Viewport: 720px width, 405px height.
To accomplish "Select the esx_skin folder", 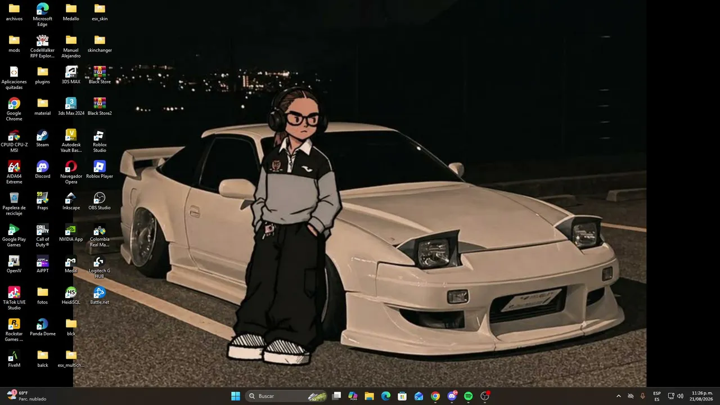I will (x=100, y=12).
